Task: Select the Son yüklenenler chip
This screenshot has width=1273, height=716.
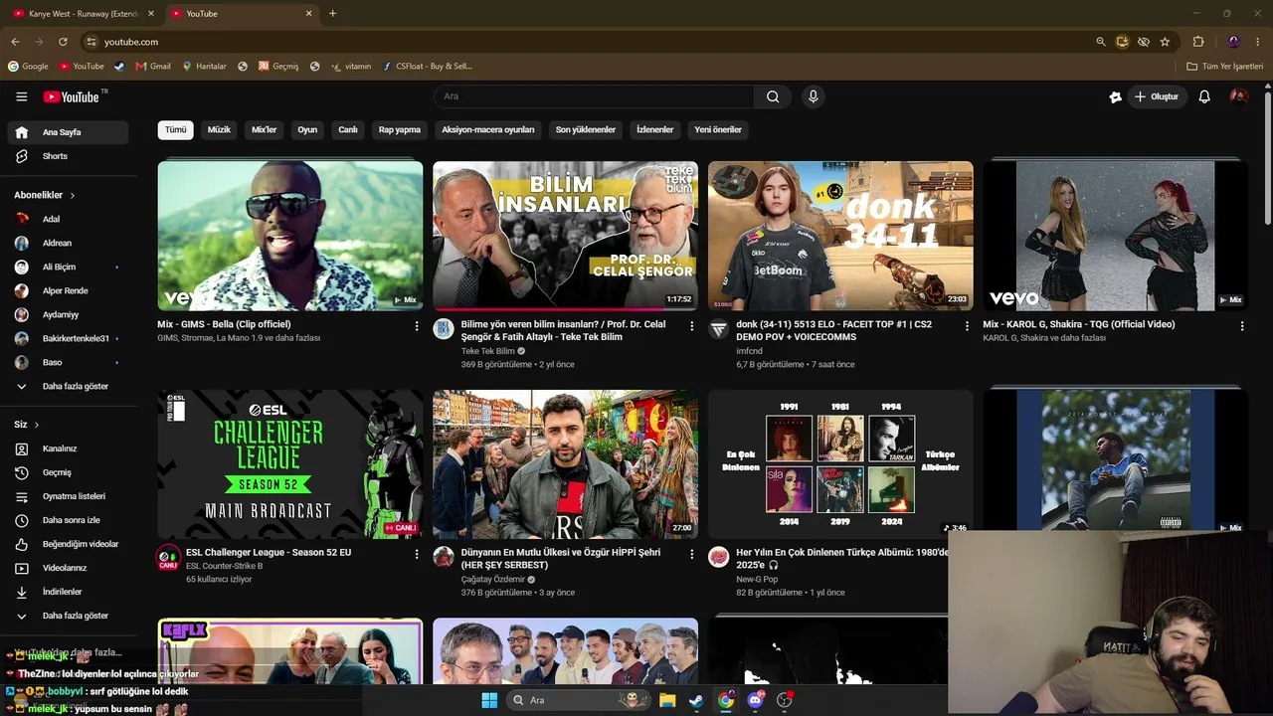Action: [586, 130]
